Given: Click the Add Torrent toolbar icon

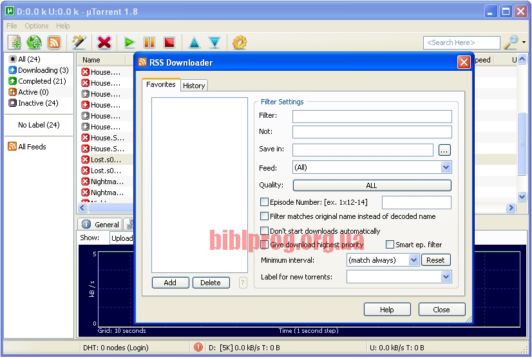Looking at the screenshot, I should (14, 42).
